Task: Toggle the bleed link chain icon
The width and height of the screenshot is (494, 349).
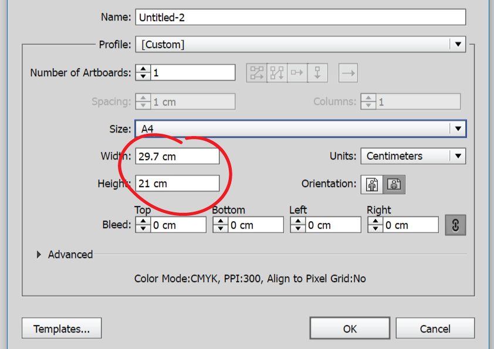Action: tap(455, 225)
